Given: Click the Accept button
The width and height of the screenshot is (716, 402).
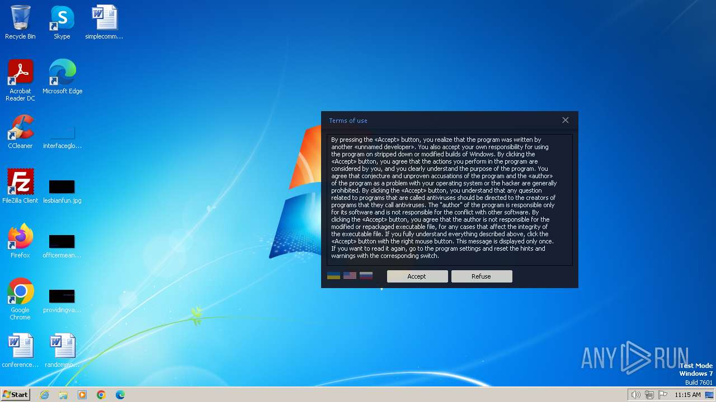Looking at the screenshot, I should coord(417,276).
